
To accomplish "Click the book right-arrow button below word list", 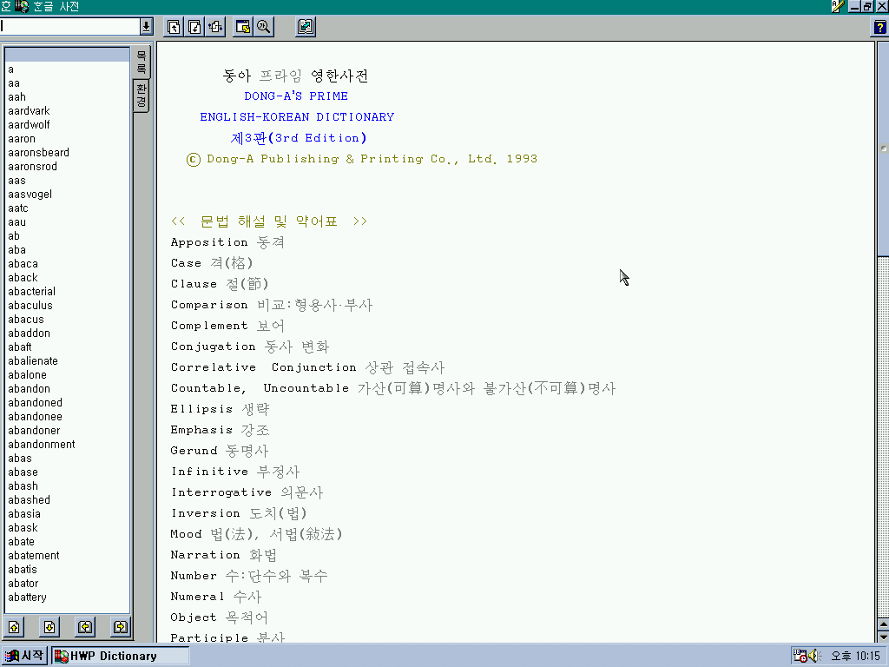I will point(121,627).
